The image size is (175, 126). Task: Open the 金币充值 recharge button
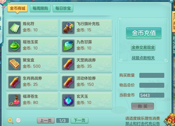coord(144,33)
